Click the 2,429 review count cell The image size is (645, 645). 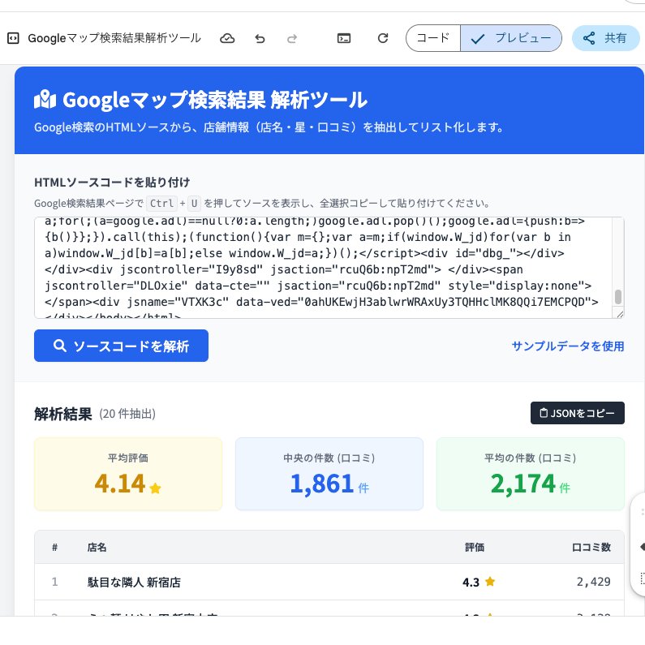(594, 582)
